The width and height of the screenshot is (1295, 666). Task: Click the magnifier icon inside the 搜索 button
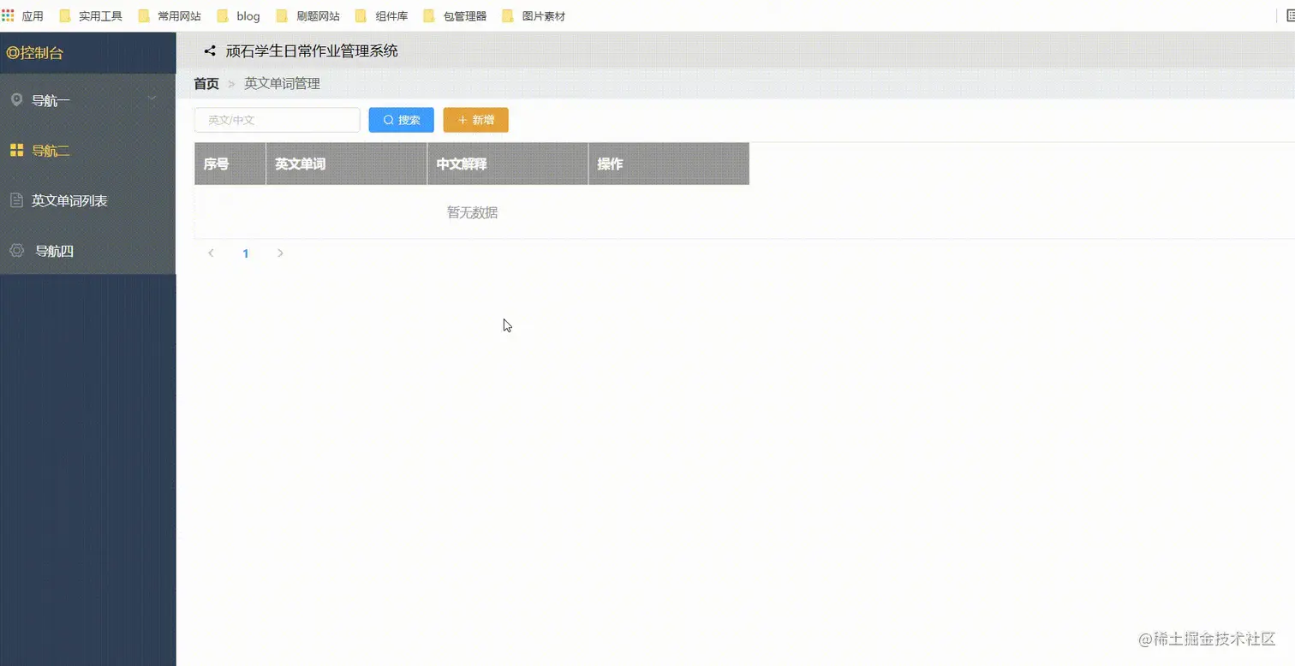point(390,120)
